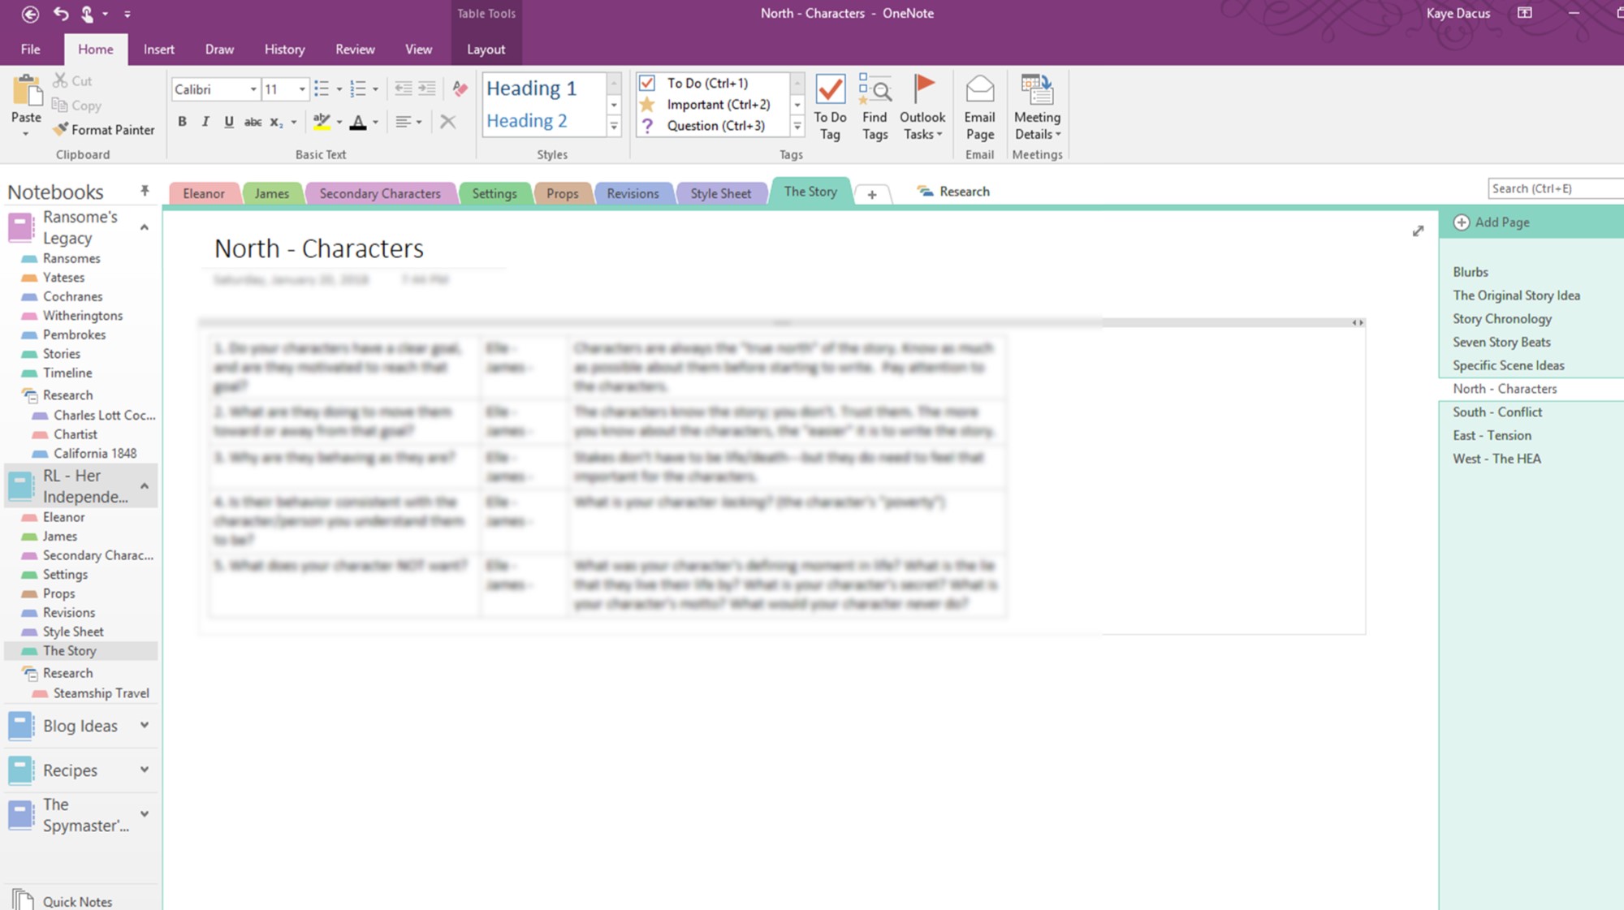Open the South - Conflict page
Image resolution: width=1624 pixels, height=910 pixels.
(1497, 412)
